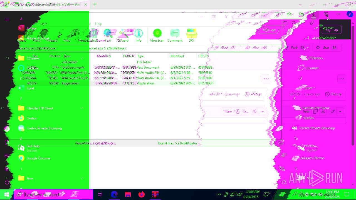This screenshot has height=200, width=356.
Task: Open Settings gear in Start sidebar
Action: 7,169
